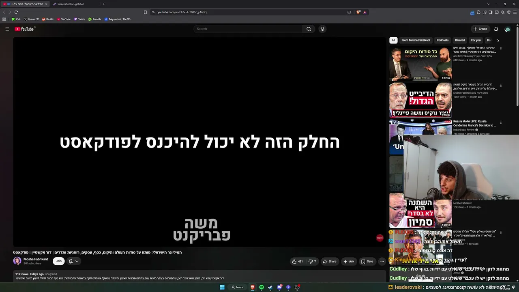Open options for the first recommended video
The image size is (519, 292).
coord(501,49)
